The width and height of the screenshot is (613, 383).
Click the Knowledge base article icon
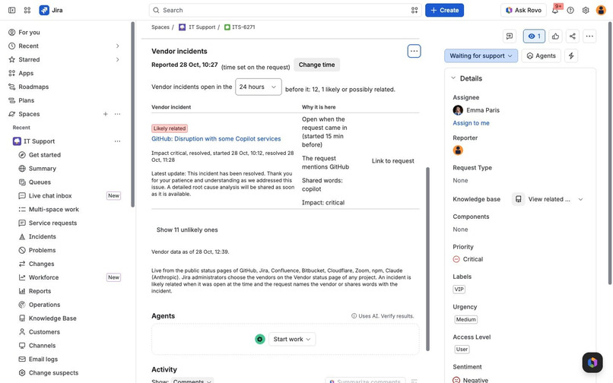coord(519,199)
